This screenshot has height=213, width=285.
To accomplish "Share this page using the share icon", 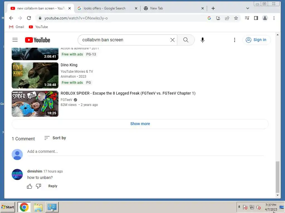I will [x=227, y=18].
